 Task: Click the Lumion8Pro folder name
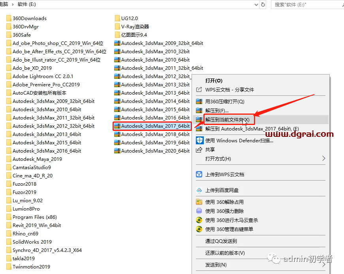[26, 209]
